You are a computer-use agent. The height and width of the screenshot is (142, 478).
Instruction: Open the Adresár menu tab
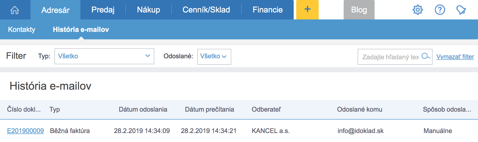click(55, 10)
